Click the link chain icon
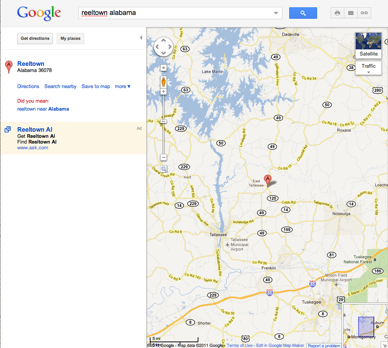The width and height of the screenshot is (388, 348). pyautogui.click(x=364, y=13)
